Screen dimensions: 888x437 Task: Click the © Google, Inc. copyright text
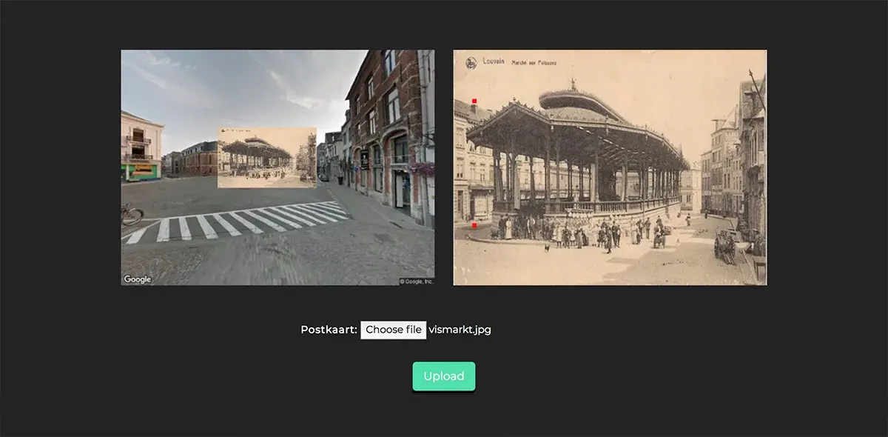(417, 281)
